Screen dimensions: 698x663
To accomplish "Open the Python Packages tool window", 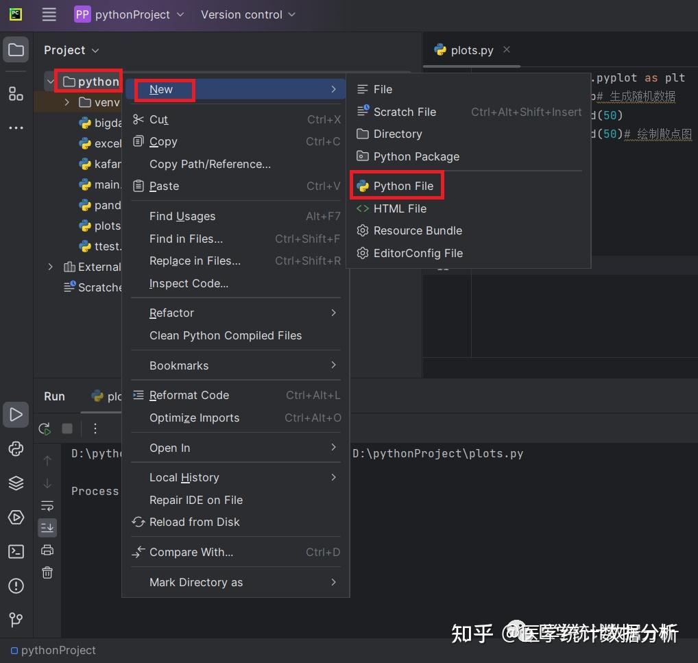I will (x=16, y=449).
